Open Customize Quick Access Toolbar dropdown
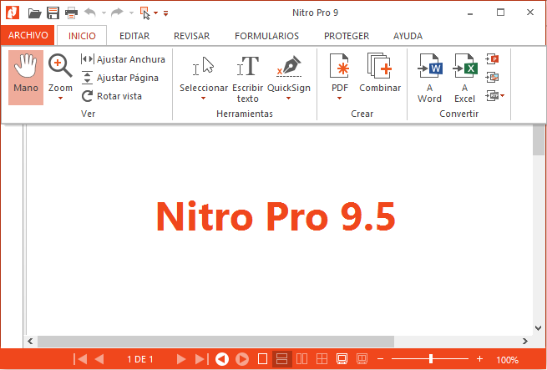This screenshot has height=370, width=547. pyautogui.click(x=165, y=13)
